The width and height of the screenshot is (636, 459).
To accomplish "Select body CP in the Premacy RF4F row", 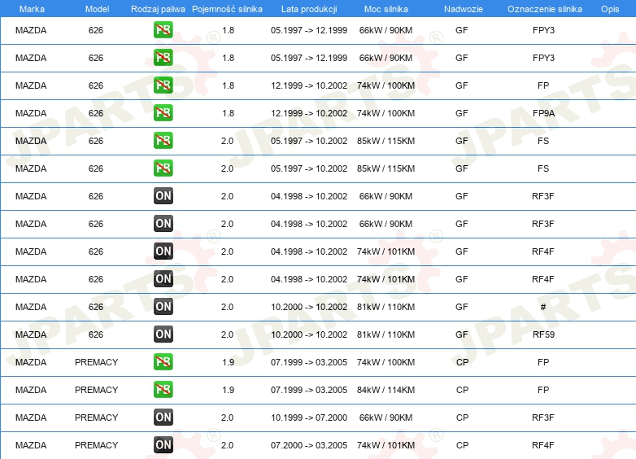I will coord(463,445).
